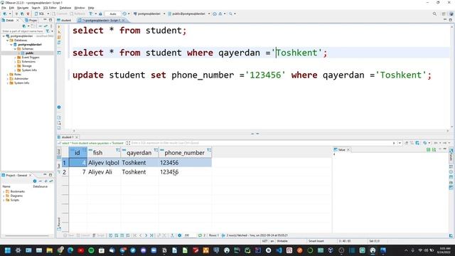Collapse the Databases tree node
The image size is (455, 256).
point(8,41)
